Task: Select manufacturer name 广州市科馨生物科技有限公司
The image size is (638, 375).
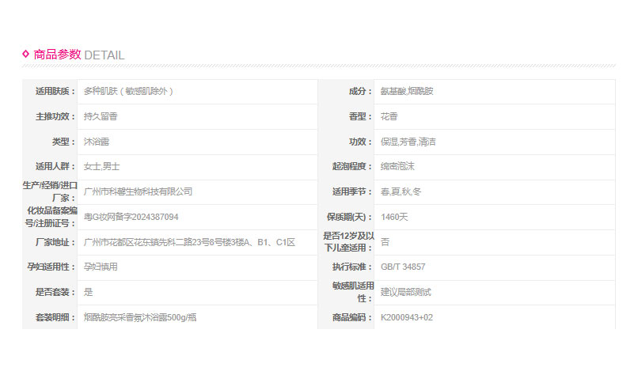Action: pos(139,191)
